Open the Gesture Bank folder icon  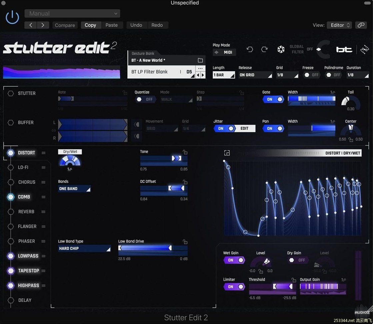coord(200,60)
